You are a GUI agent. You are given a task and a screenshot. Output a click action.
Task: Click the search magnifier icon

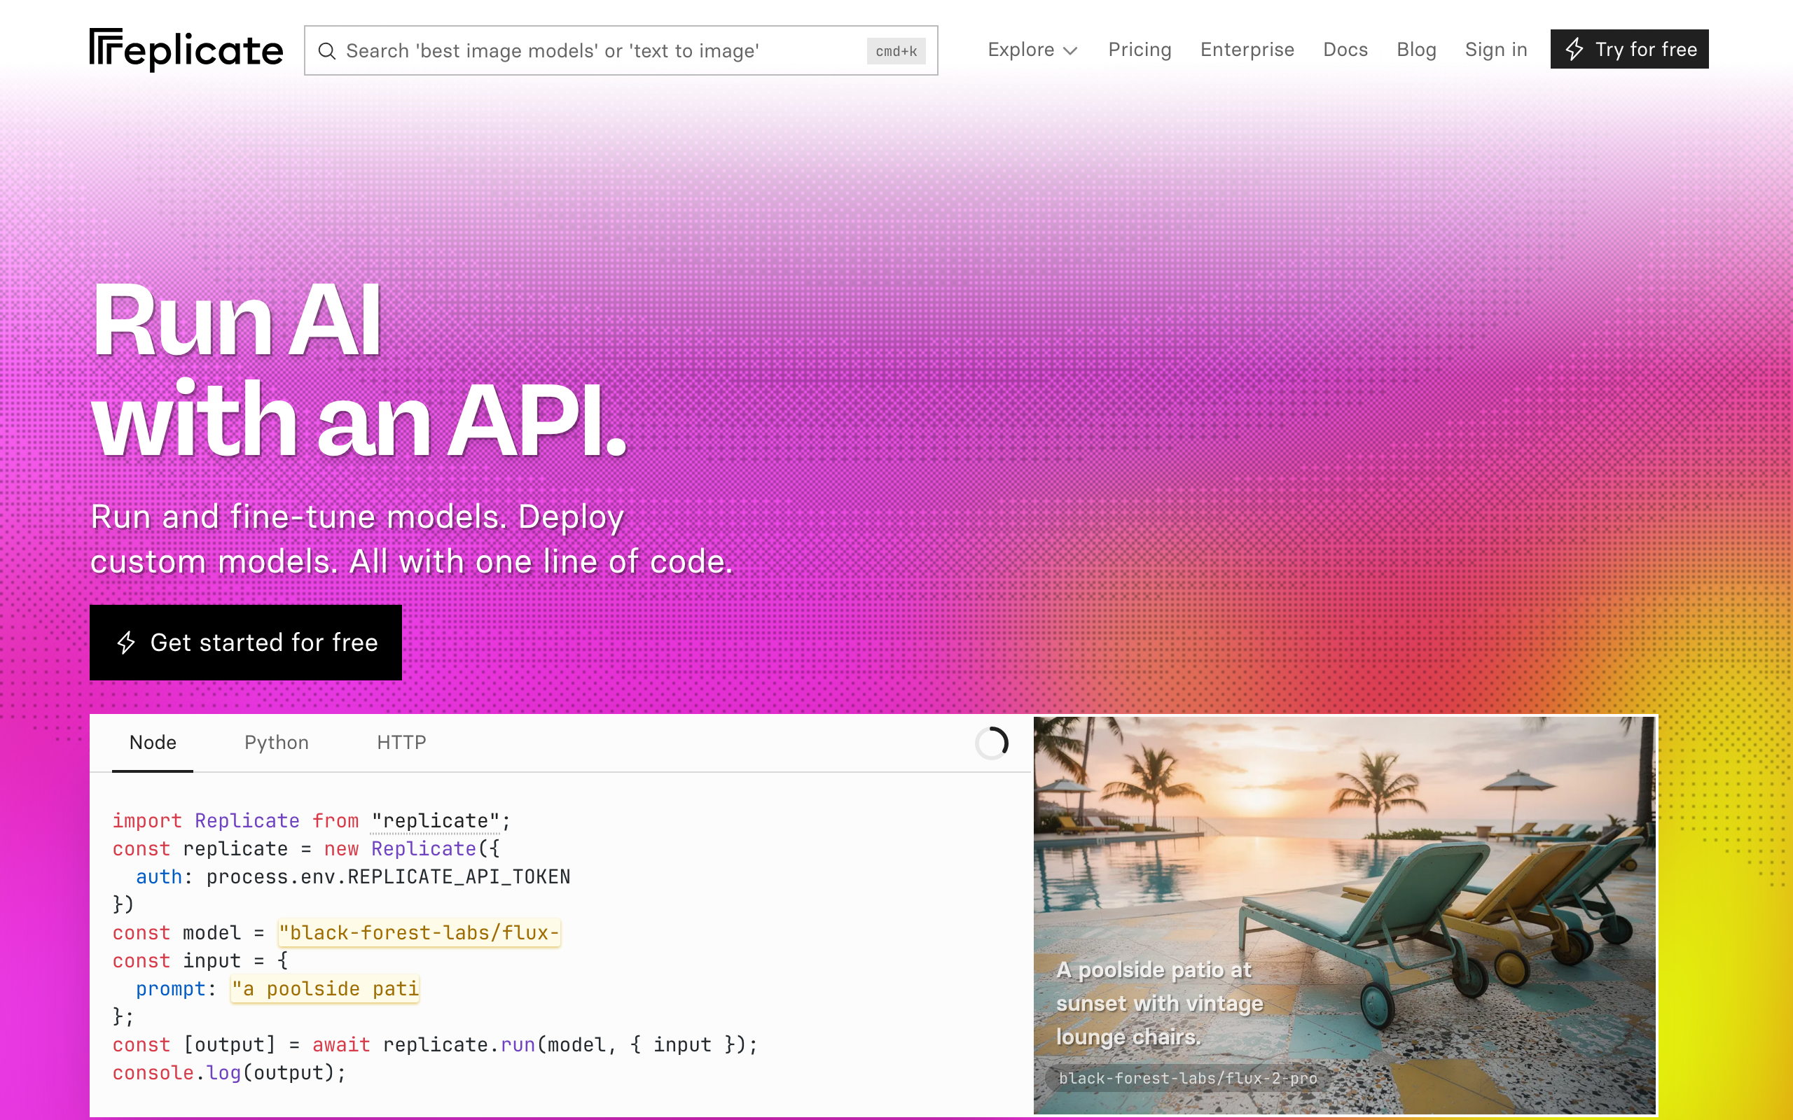tap(327, 51)
